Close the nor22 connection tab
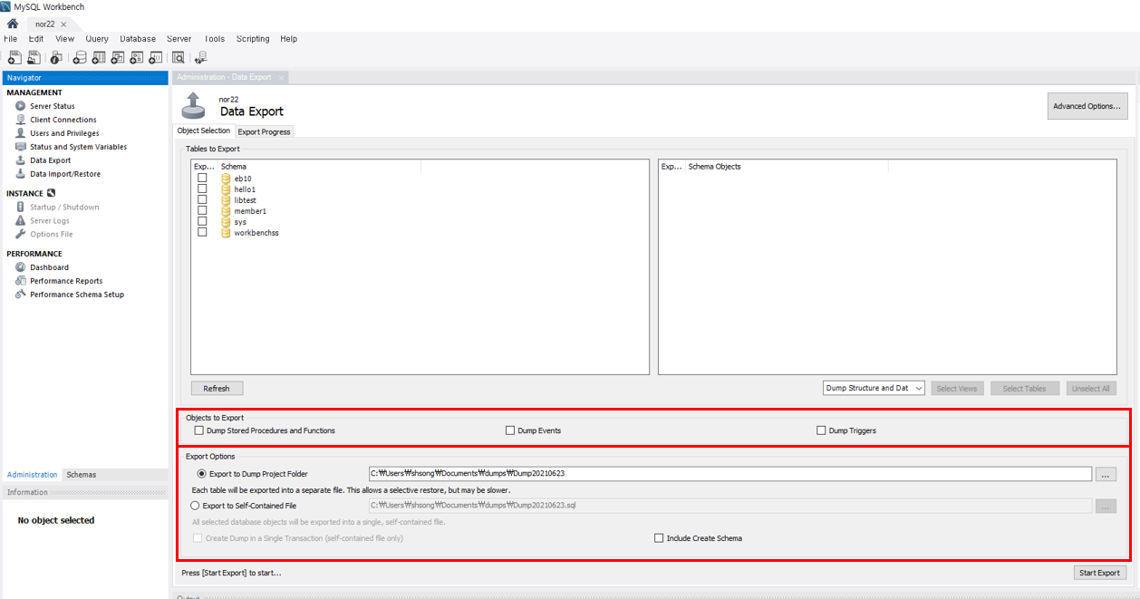The height and width of the screenshot is (599, 1140). pyautogui.click(x=63, y=24)
